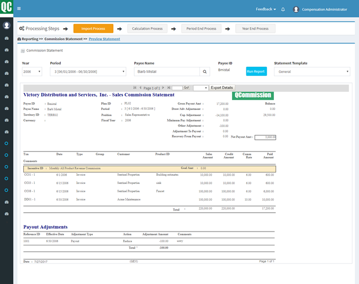Click the -14,100.00 Cap Adjustment value
The width and height of the screenshot is (359, 284).
click(221, 115)
